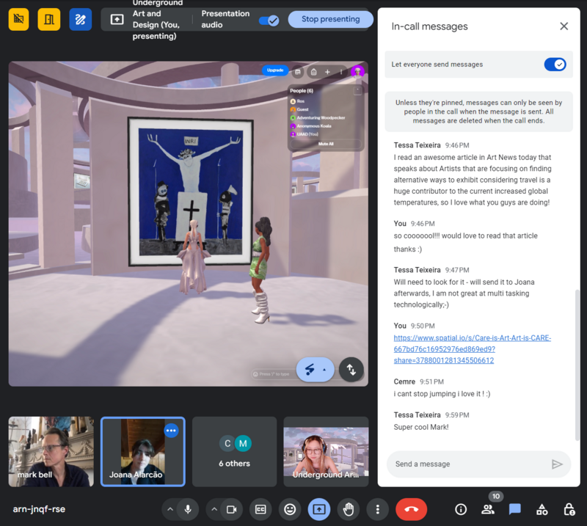Click the messages panel scrollbar
The height and width of the screenshot is (526, 587).
577,365
